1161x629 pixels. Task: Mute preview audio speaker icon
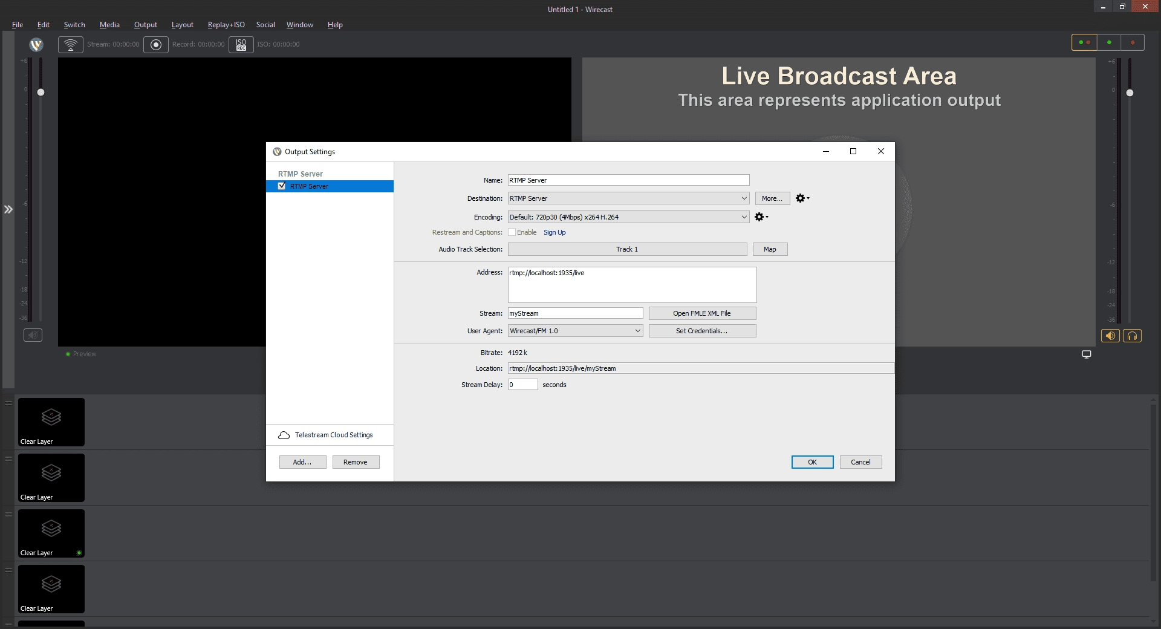click(x=33, y=335)
